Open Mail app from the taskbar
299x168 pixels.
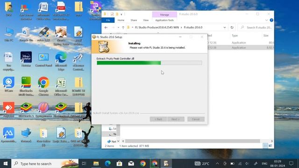[131, 163]
